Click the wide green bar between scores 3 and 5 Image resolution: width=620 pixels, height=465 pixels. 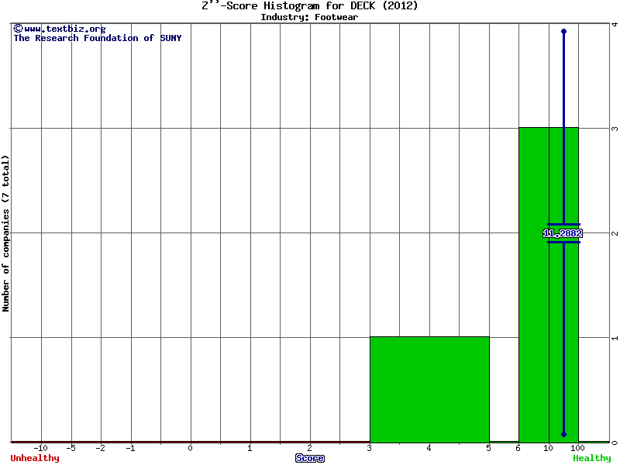(x=429, y=389)
